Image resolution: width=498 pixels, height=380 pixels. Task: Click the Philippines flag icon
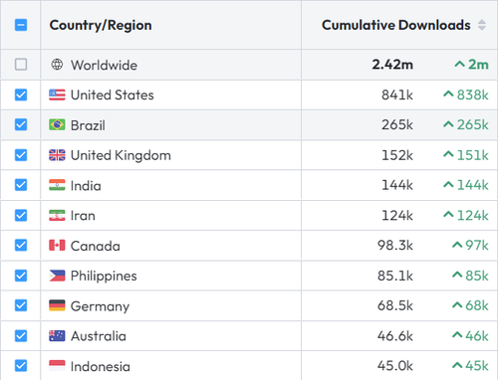57,276
